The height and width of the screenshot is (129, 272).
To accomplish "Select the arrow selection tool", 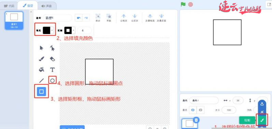I will pyautogui.click(x=41, y=48).
